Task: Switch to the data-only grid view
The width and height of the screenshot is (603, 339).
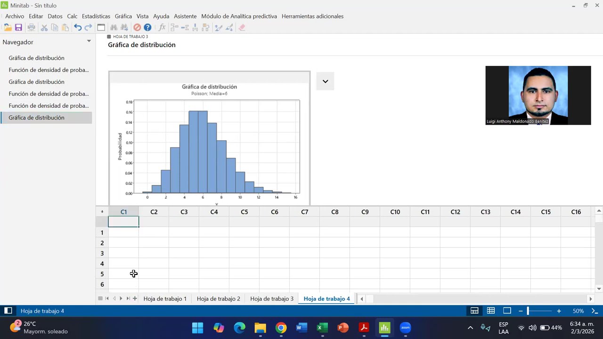Action: click(x=491, y=311)
